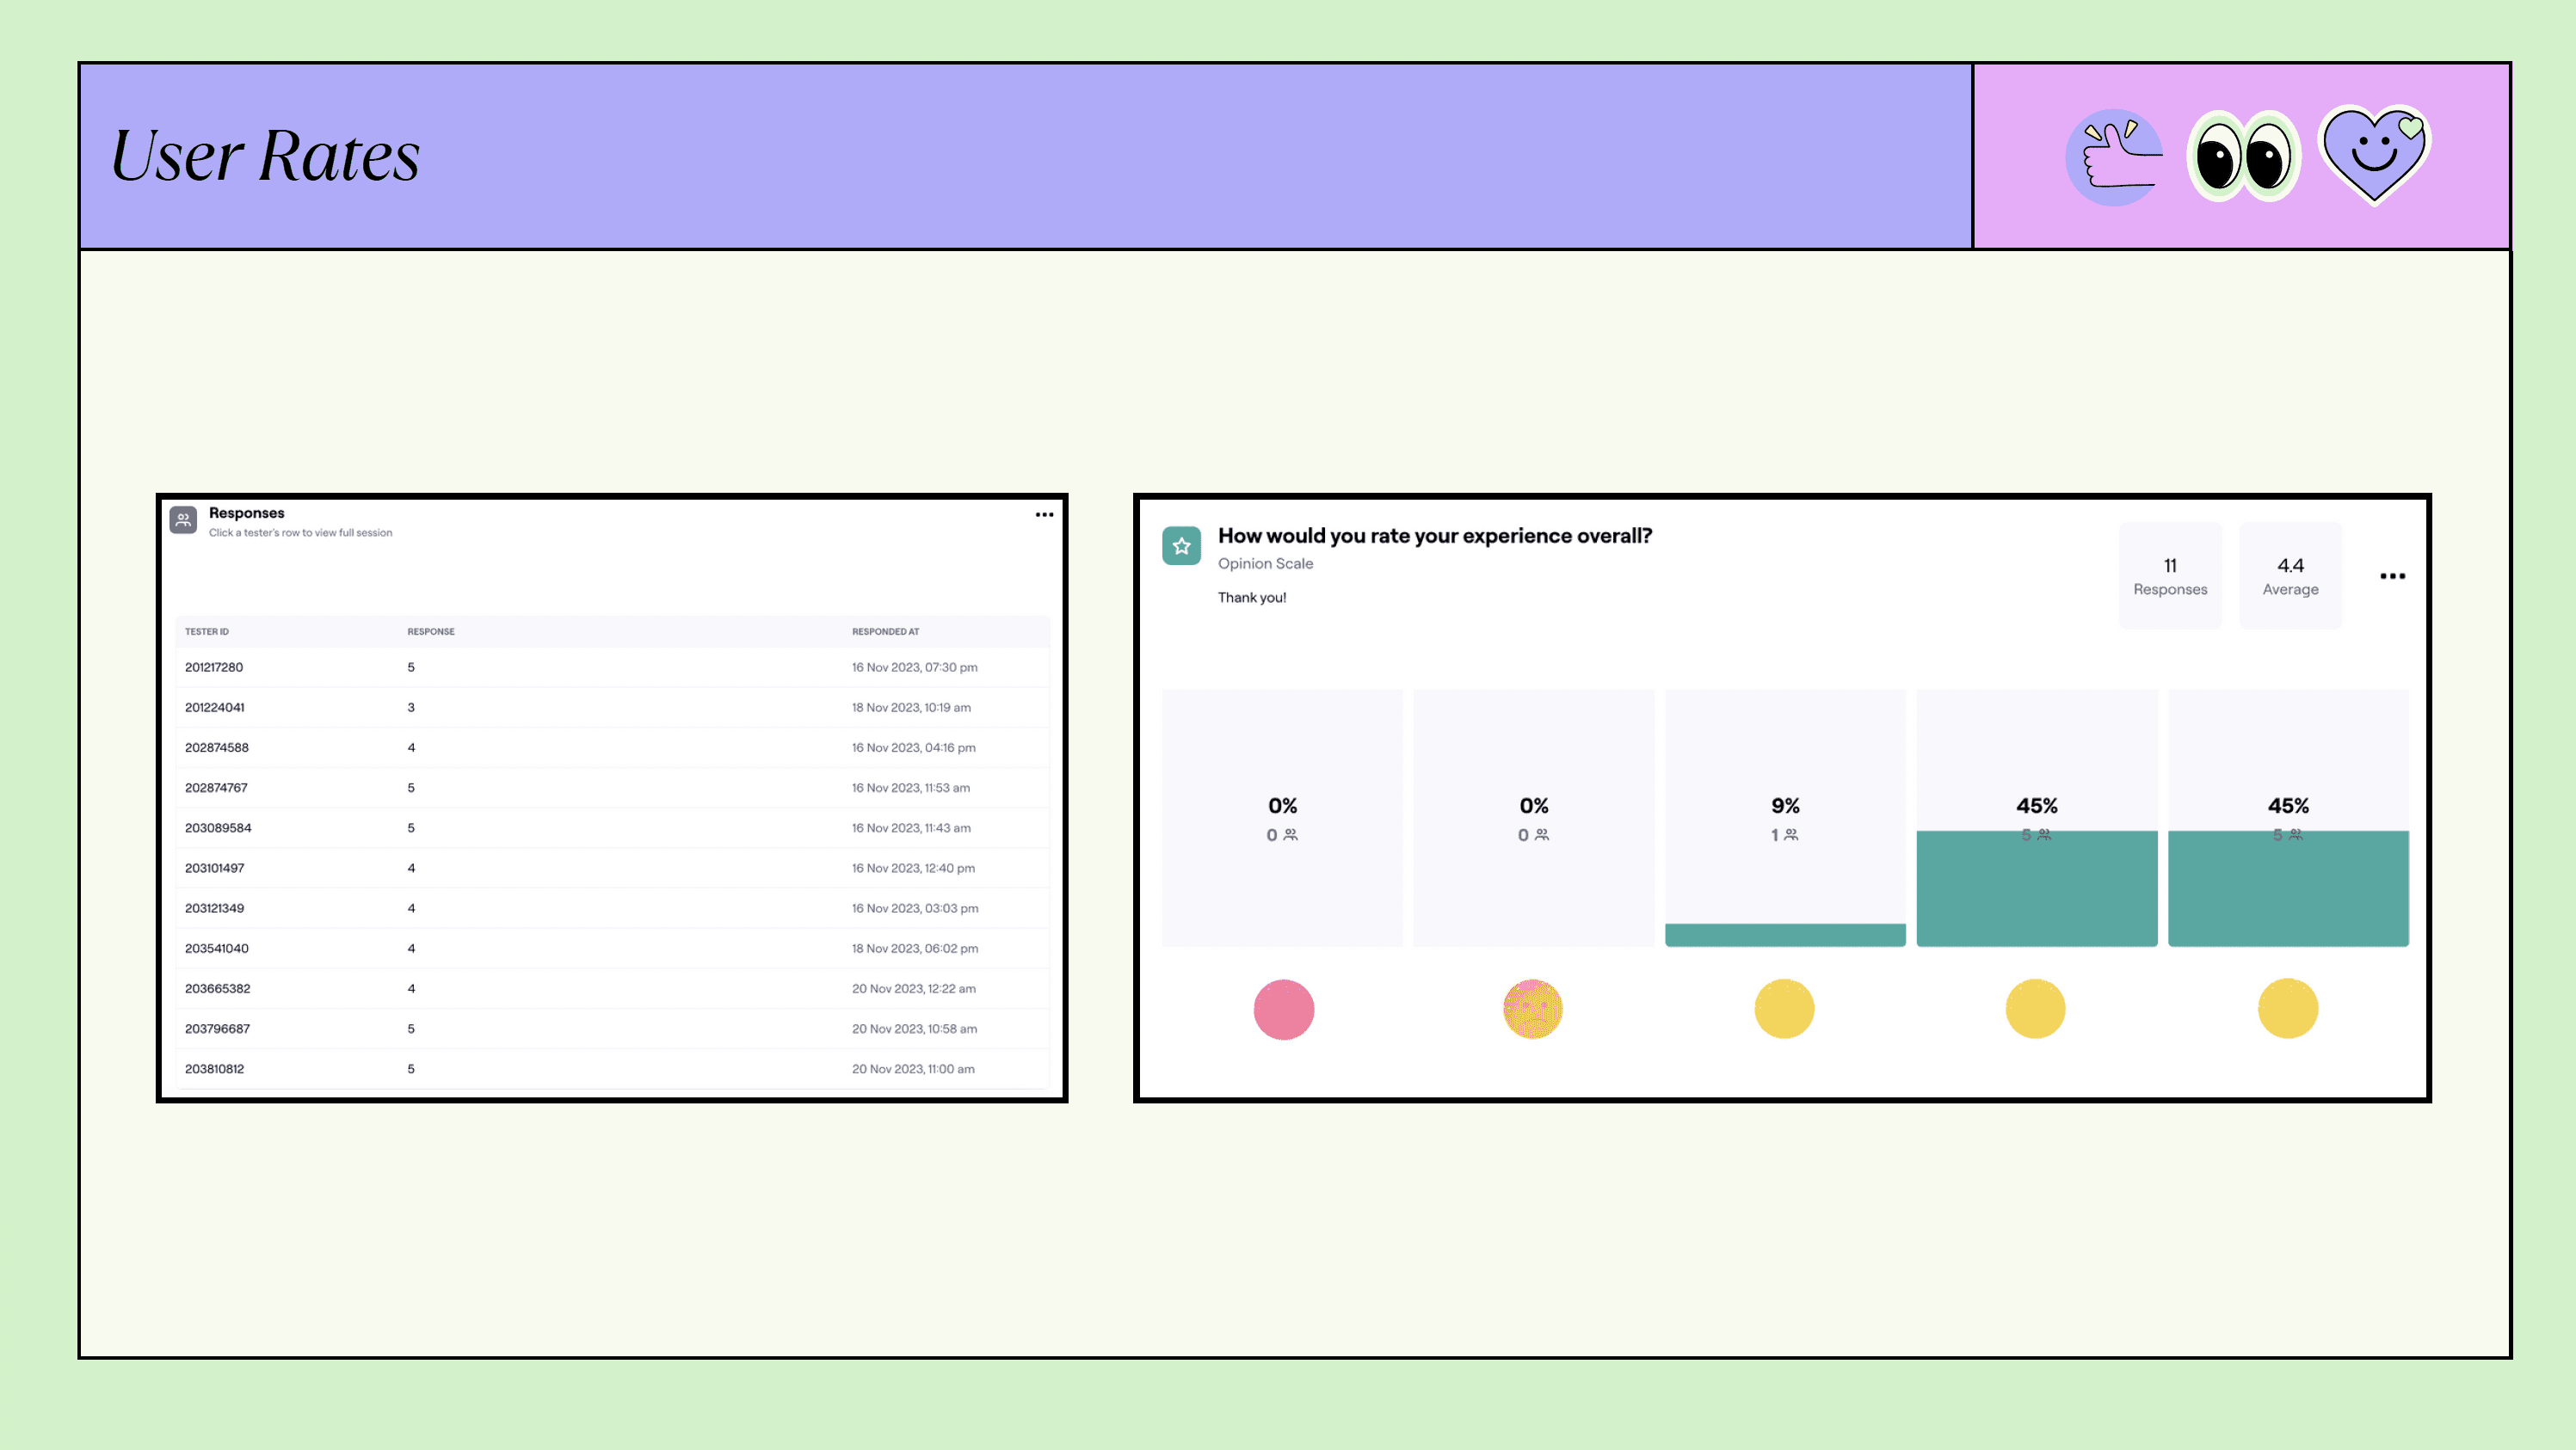
Task: Click the orange face under second bar
Action: [x=1533, y=1010]
